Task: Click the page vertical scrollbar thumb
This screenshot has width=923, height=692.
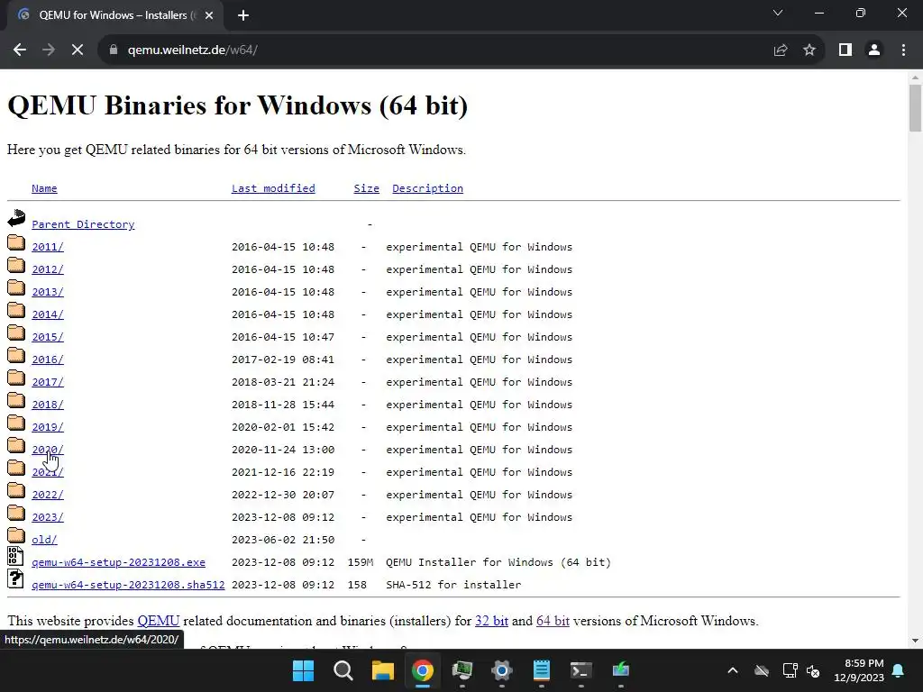Action: pos(915,108)
